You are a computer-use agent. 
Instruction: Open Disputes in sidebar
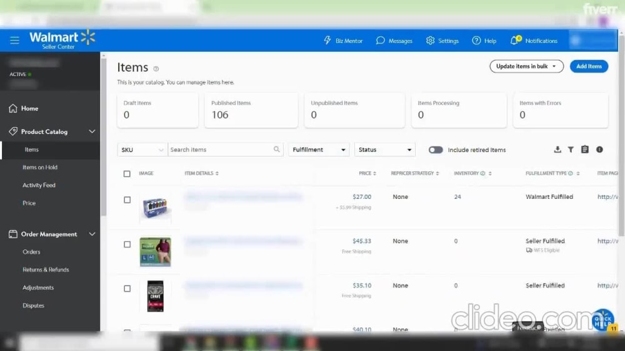pos(34,305)
